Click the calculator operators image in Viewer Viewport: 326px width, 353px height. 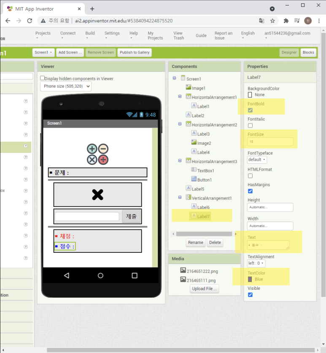coord(97,154)
